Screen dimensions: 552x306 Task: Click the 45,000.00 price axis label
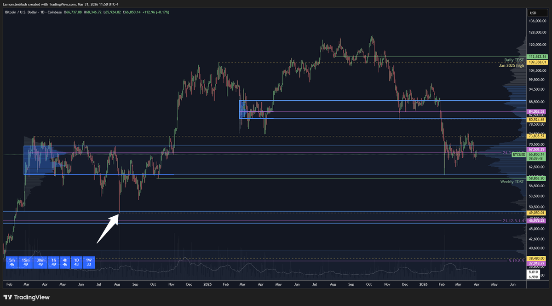coord(537,229)
